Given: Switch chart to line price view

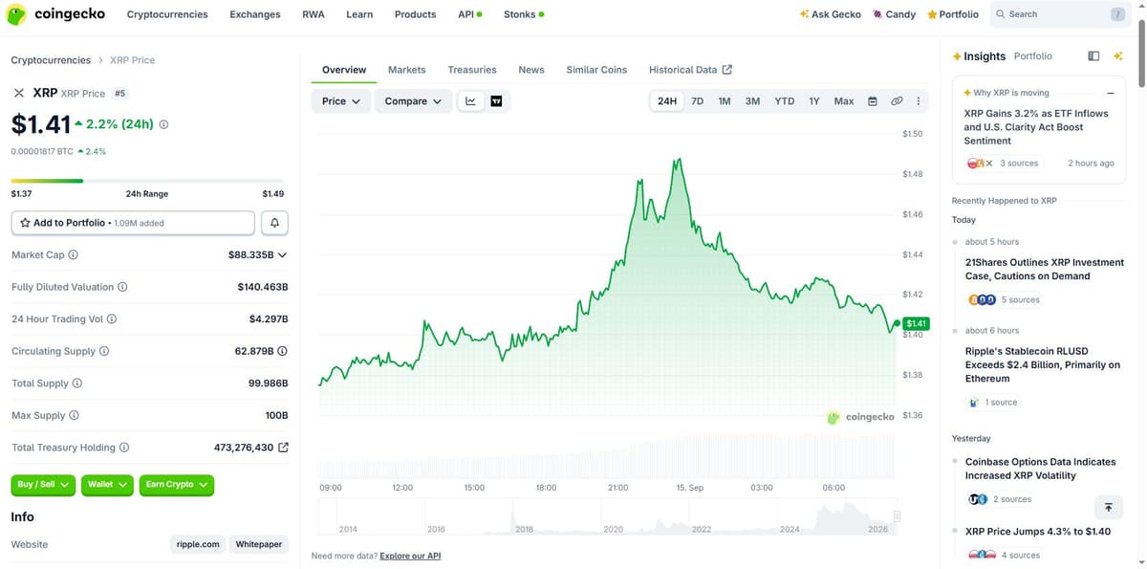Looking at the screenshot, I should pyautogui.click(x=471, y=101).
